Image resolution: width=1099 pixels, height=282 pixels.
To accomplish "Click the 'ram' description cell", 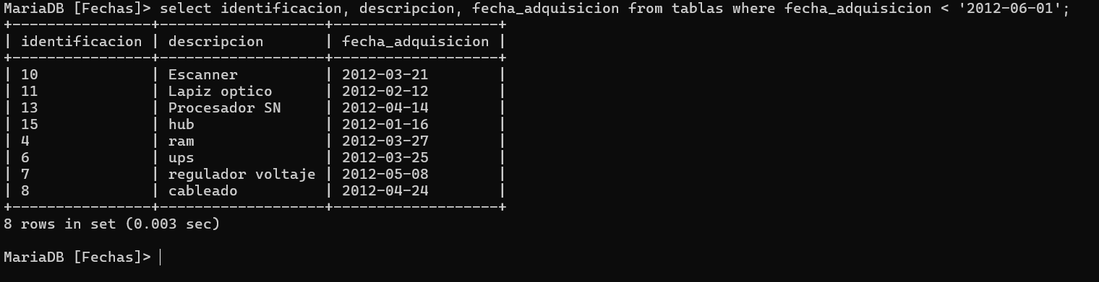I will (x=181, y=141).
